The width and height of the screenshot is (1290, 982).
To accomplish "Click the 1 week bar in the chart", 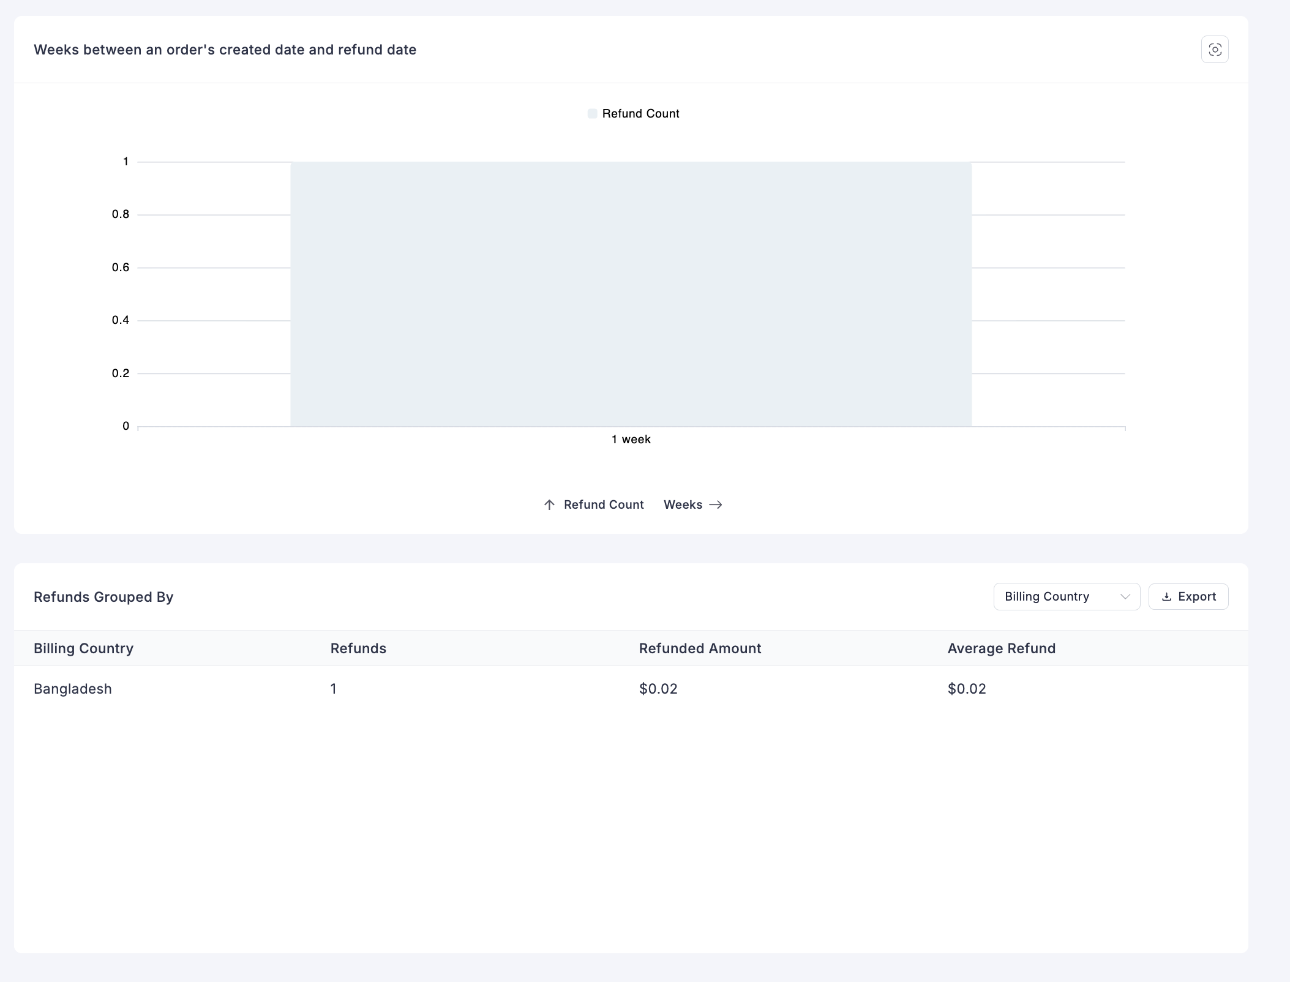I will 631,294.
